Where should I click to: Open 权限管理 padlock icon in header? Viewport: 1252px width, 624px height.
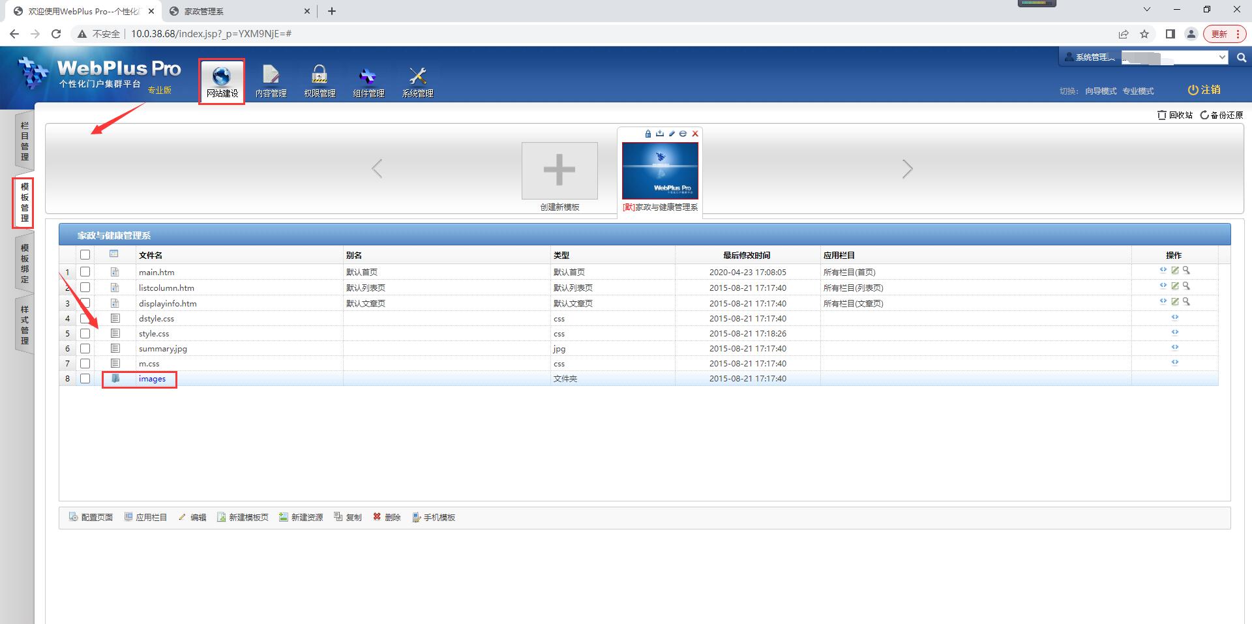pyautogui.click(x=320, y=76)
